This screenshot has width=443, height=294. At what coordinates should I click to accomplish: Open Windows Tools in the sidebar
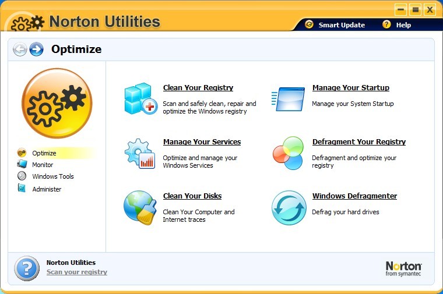click(52, 176)
